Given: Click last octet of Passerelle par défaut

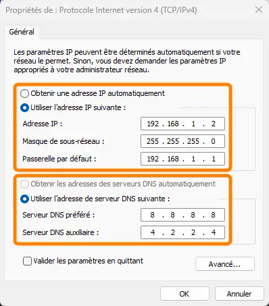Looking at the screenshot, I should tap(214, 159).
